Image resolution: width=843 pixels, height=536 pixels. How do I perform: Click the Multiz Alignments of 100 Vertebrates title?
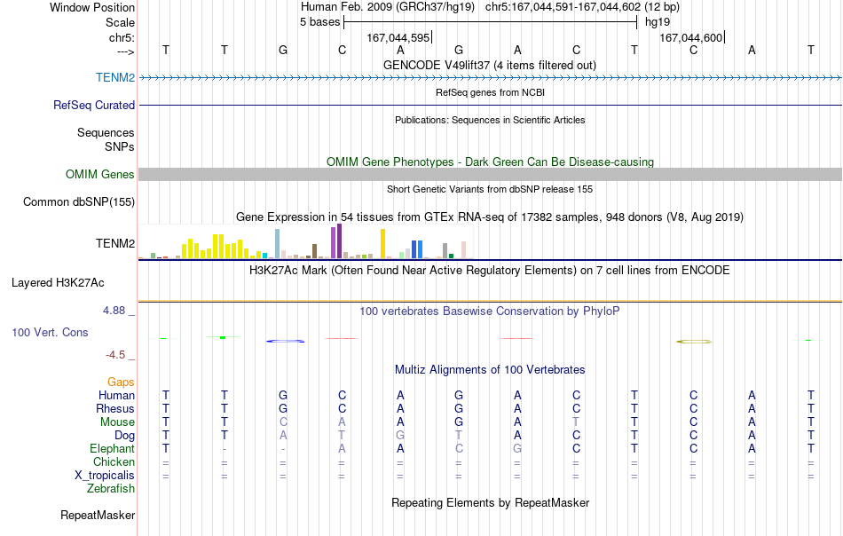tap(490, 369)
